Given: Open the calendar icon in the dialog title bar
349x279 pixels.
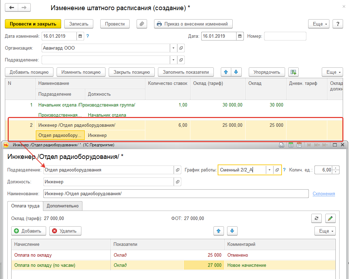Looking at the screenshot, I should (299, 145).
